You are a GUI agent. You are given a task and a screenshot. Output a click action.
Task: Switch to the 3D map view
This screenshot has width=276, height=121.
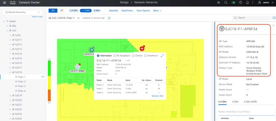[x=62, y=10]
